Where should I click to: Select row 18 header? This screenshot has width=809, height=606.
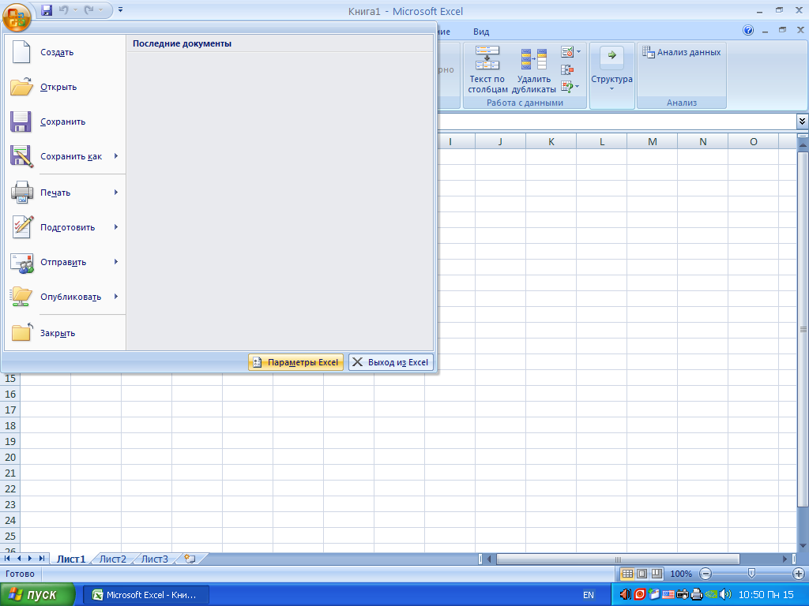tap(10, 425)
